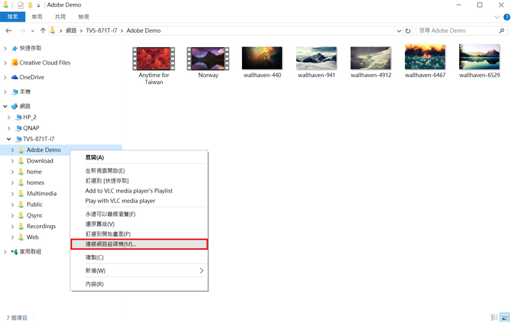Image resolution: width=511 pixels, height=322 pixels.
Task: Collapse the TVS-871T-I7 node
Action: (x=9, y=139)
